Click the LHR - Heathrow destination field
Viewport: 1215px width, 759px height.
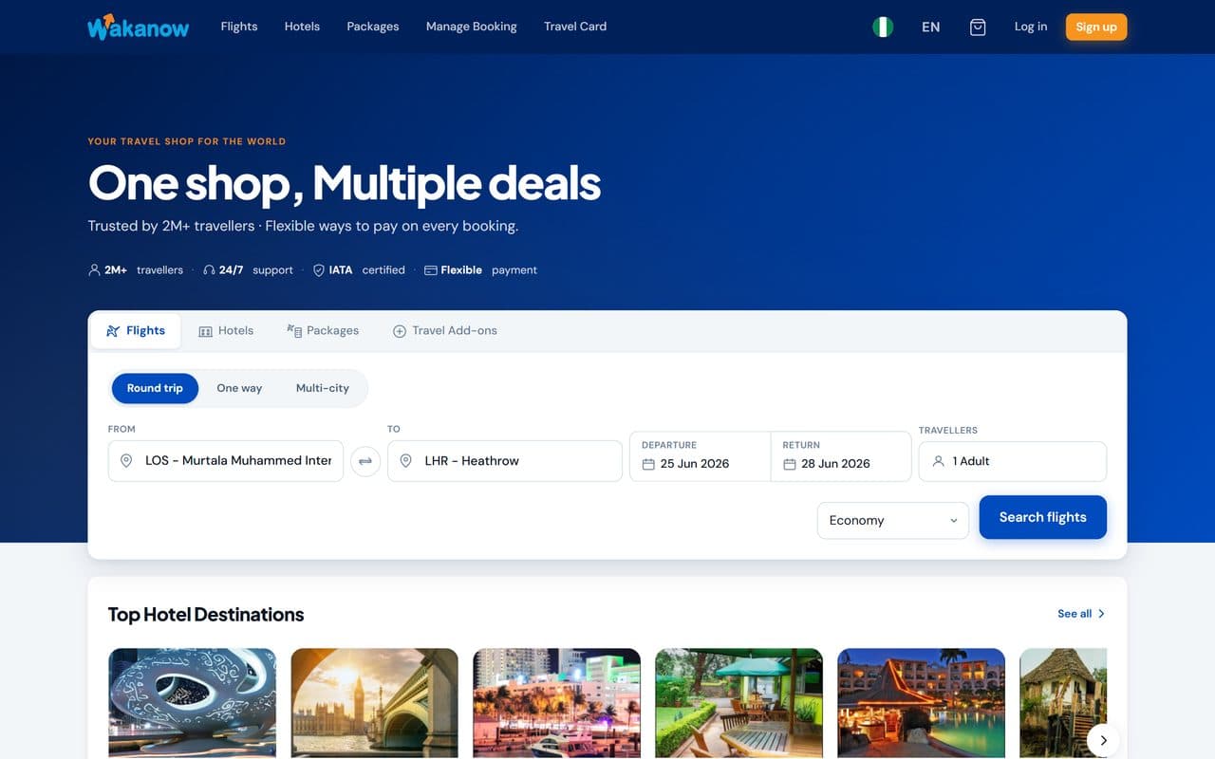click(x=505, y=461)
